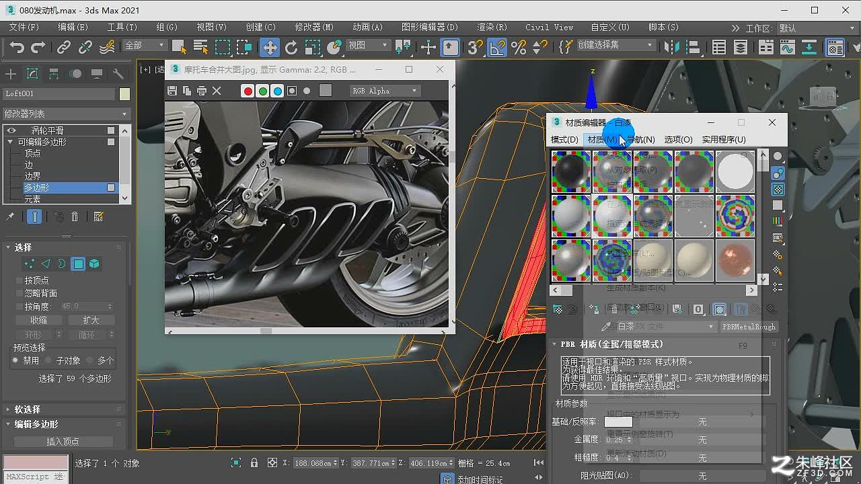The width and height of the screenshot is (861, 484).
Task: Toggle Angle Snap in main toolbar
Action: 497,47
